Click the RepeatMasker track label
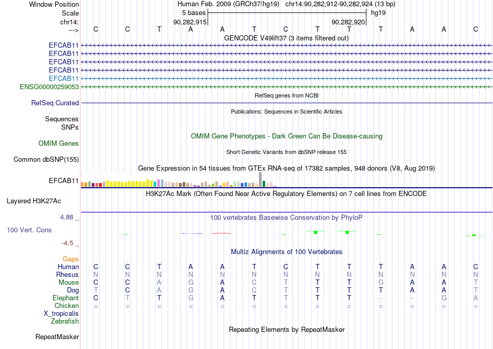493x349 pixels. point(57,337)
